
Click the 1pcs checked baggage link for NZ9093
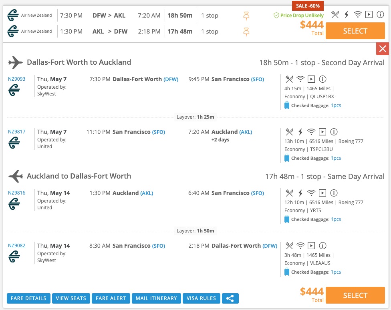(336, 105)
